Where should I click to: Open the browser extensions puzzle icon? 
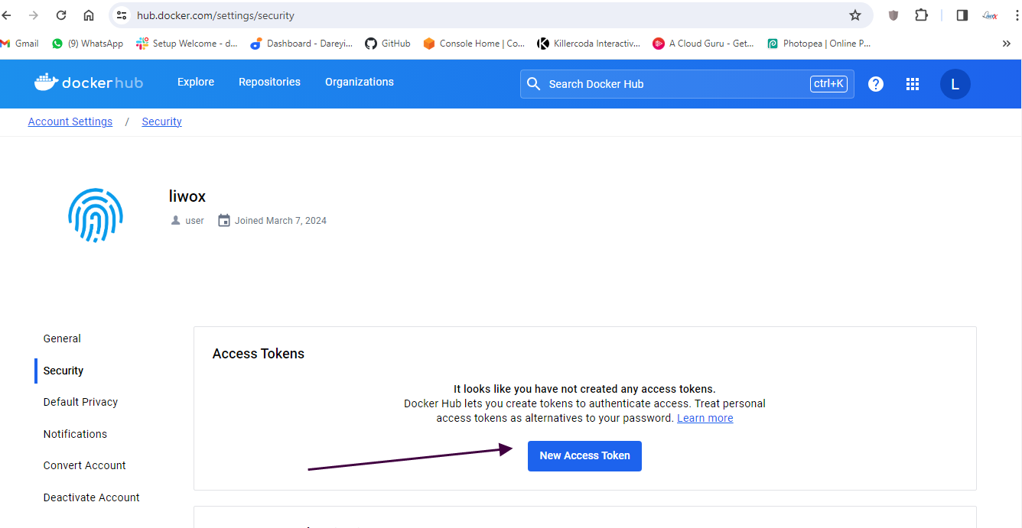[922, 15]
